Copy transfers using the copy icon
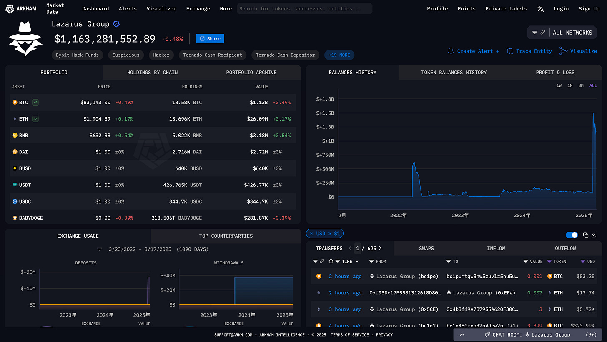The width and height of the screenshot is (607, 342). click(x=586, y=235)
